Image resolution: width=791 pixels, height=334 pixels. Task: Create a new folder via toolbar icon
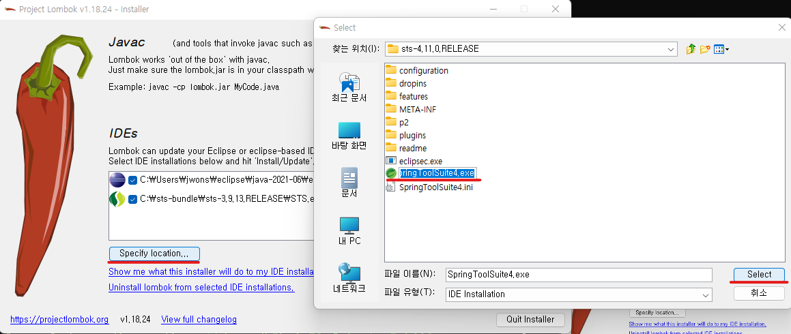705,49
